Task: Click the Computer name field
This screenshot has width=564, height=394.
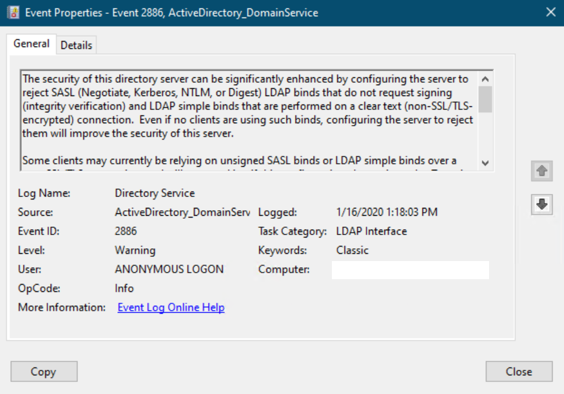Action: coord(410,270)
